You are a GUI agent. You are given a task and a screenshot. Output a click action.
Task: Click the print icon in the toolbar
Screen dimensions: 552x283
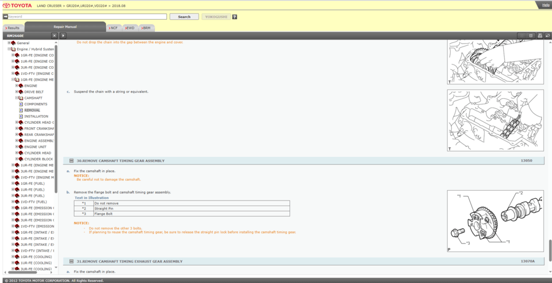click(x=540, y=35)
